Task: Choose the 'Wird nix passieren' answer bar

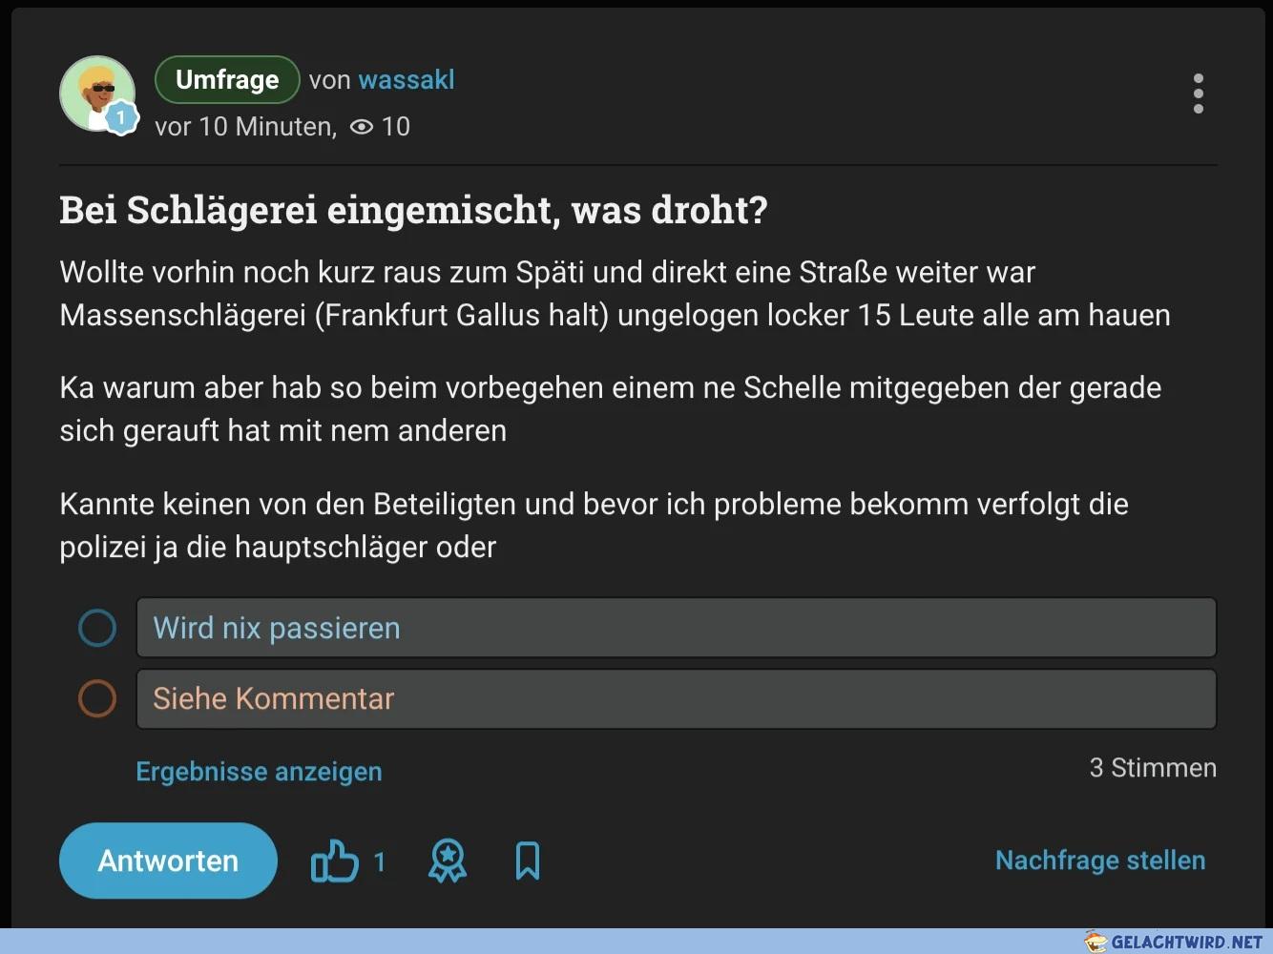Action: tap(677, 628)
